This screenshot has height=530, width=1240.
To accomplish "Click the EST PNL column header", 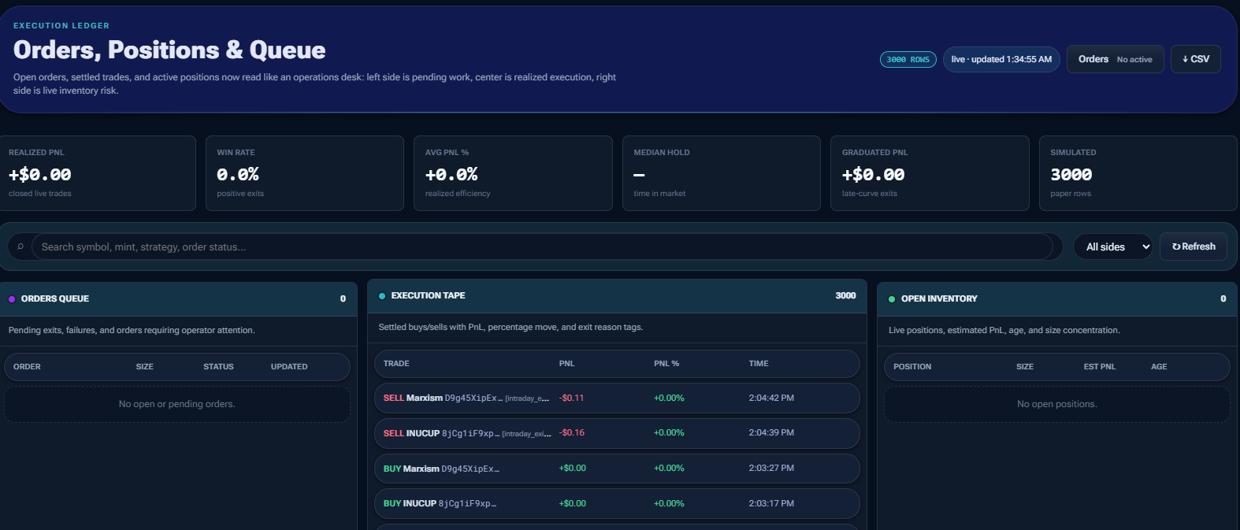I will coord(1100,367).
